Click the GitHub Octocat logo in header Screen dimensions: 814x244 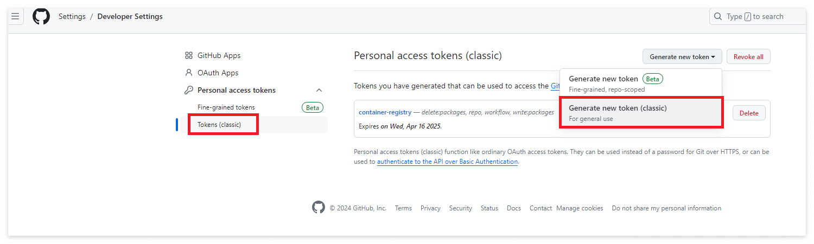(41, 16)
